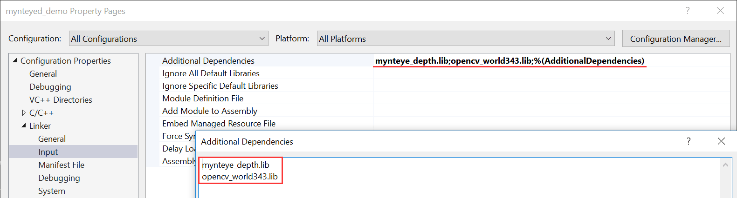Viewport: 737px width, 198px height.
Task: Click the help icon in Additional Dependencies dialog
Action: pyautogui.click(x=689, y=141)
